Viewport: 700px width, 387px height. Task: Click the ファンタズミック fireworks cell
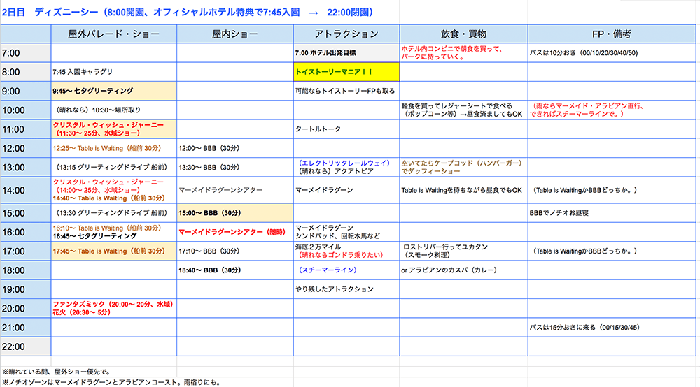[113, 308]
